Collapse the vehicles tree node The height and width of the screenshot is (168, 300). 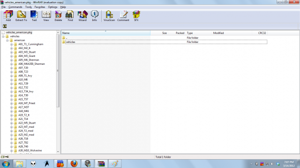pyautogui.click(x=3, y=36)
